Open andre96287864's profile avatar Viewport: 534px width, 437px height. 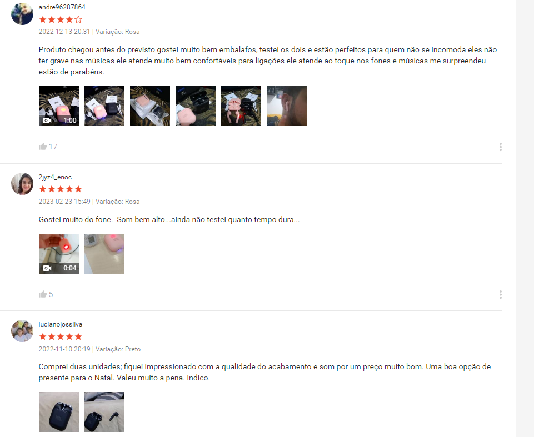click(x=22, y=14)
